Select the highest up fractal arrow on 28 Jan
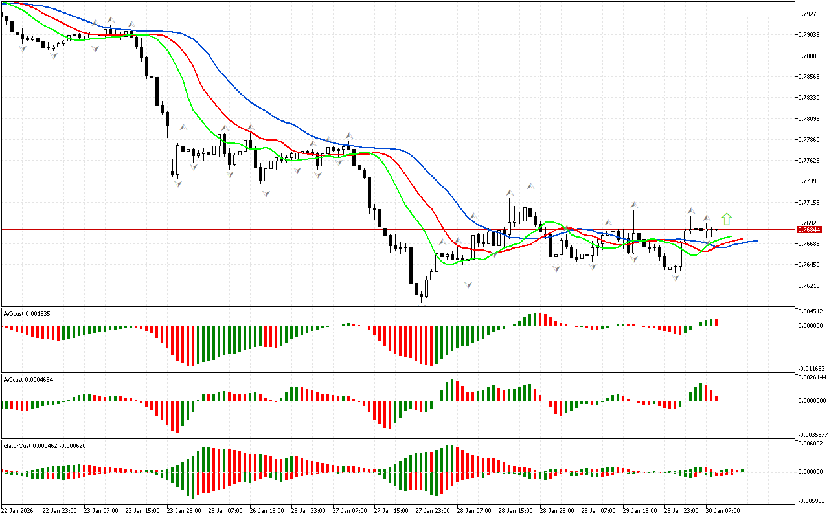Image resolution: width=829 pixels, height=518 pixels. pyautogui.click(x=530, y=186)
